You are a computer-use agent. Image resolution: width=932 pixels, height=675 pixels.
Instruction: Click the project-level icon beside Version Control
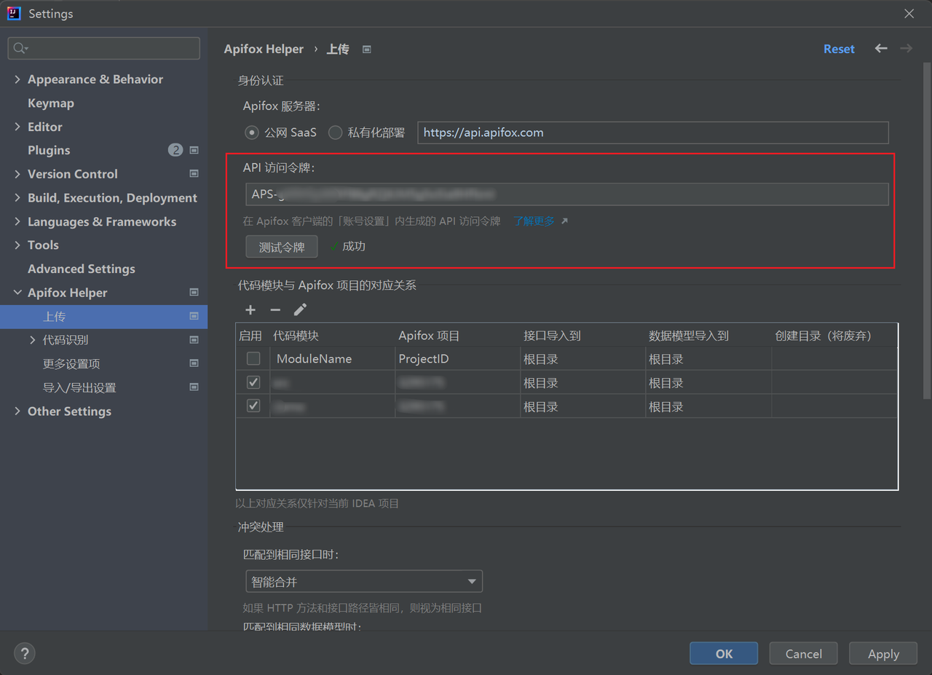(x=194, y=174)
